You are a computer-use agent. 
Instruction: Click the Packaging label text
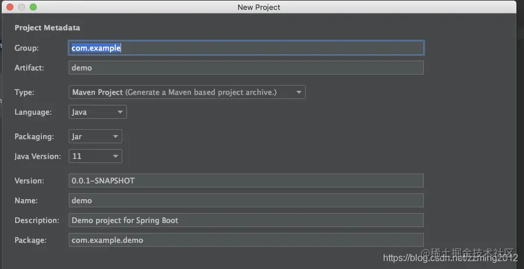pyautogui.click(x=34, y=137)
